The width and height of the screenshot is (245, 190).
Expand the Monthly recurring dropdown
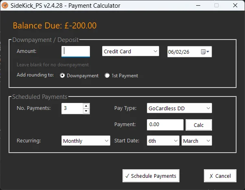pyautogui.click(x=86, y=141)
